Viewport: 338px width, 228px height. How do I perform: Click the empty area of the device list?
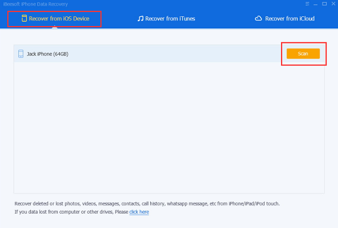169,125
